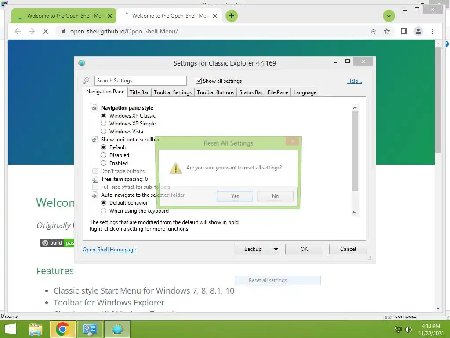Bookmark page with the star icon
The height and width of the screenshot is (338, 450).
[387, 31]
